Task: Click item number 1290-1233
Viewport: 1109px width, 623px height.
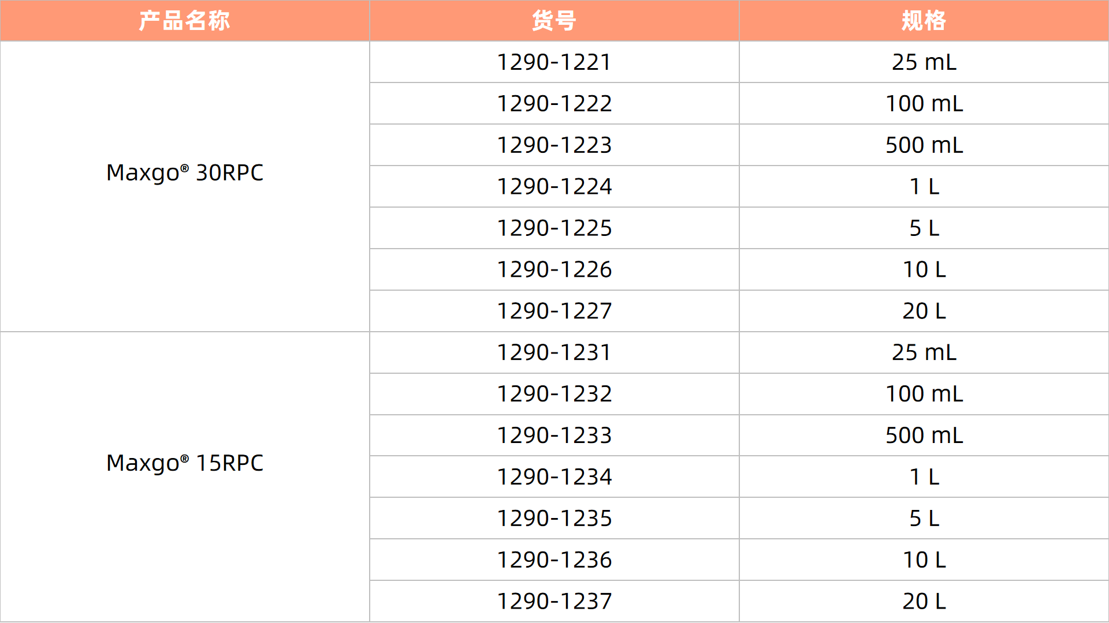Action: [x=554, y=436]
